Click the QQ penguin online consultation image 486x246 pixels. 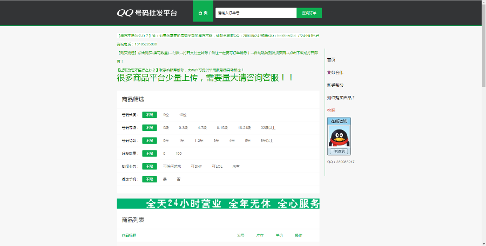click(339, 136)
